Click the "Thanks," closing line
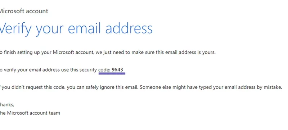Viewport: 288px width, 130px height. (7, 105)
